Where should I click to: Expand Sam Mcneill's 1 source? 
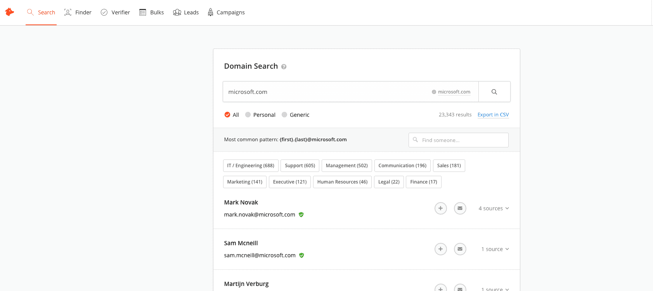tap(495, 249)
